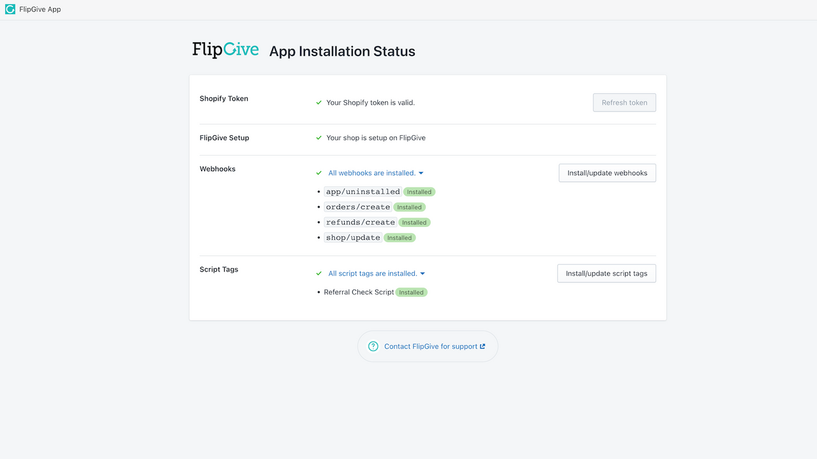Viewport: 817px width, 459px height.
Task: Click the Refresh token button
Action: (624, 103)
